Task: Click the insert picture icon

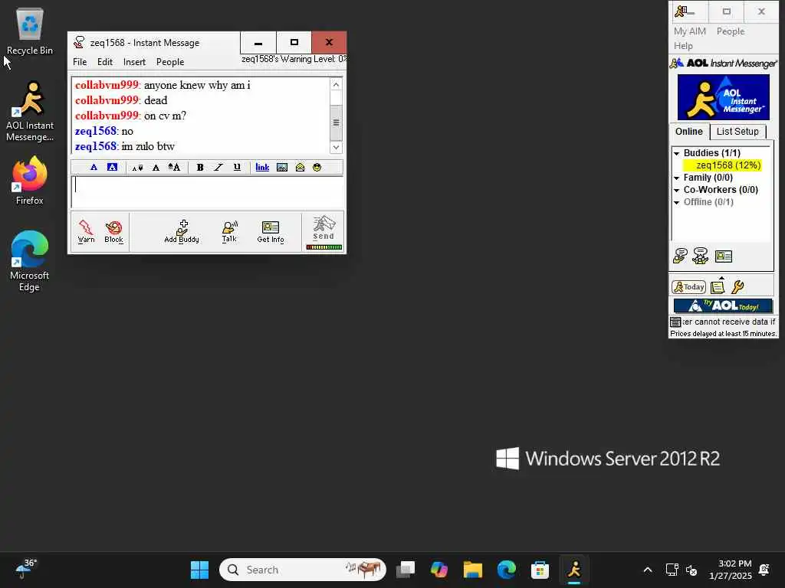Action: [x=282, y=168]
